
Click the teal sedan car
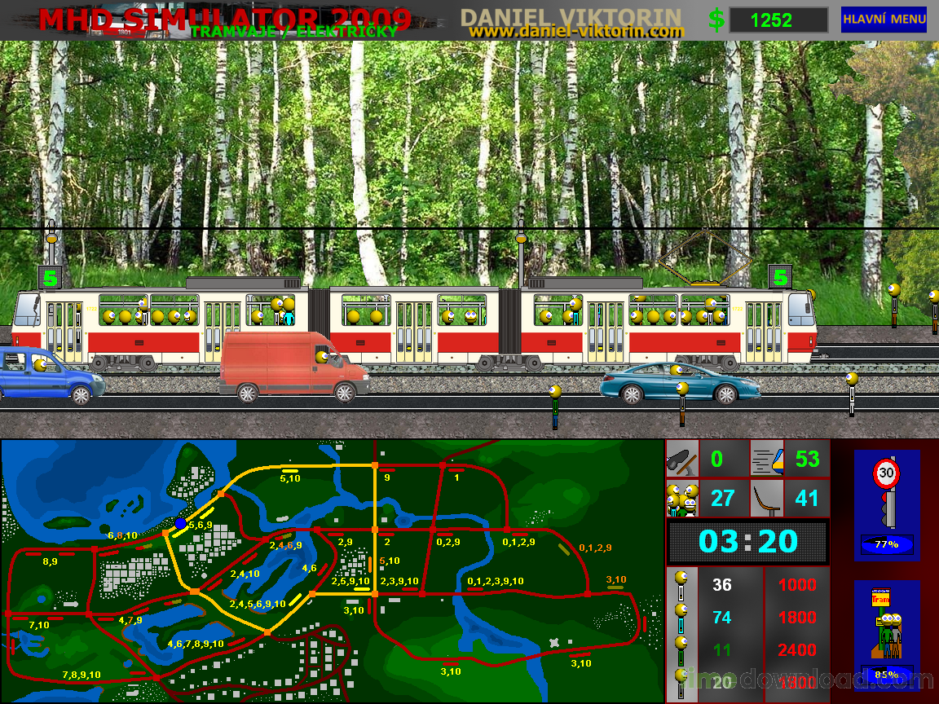681,383
